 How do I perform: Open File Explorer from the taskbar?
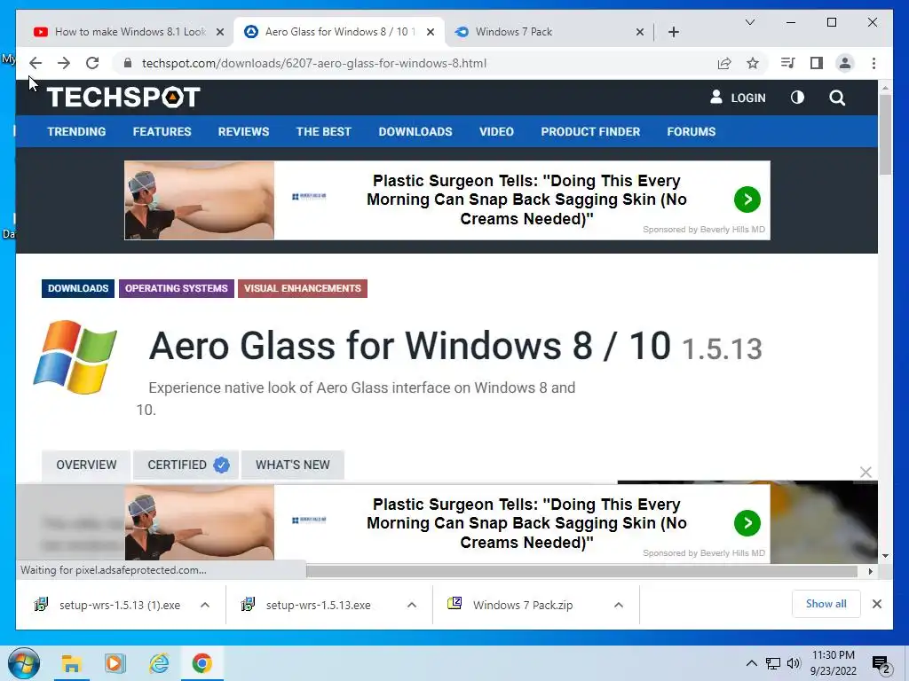(71, 663)
